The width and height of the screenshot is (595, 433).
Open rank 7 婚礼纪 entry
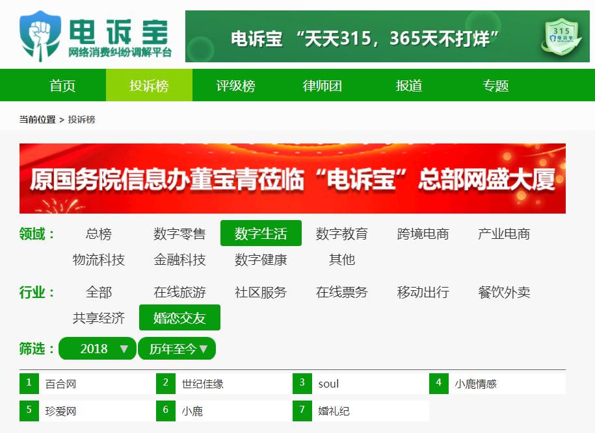(361, 411)
